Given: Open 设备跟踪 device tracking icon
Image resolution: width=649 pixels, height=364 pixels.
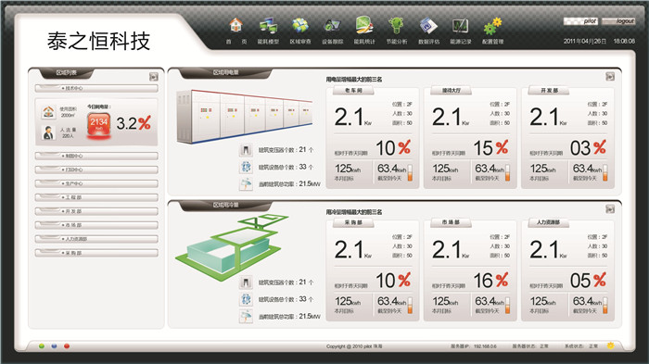Looking at the screenshot, I should tap(332, 26).
